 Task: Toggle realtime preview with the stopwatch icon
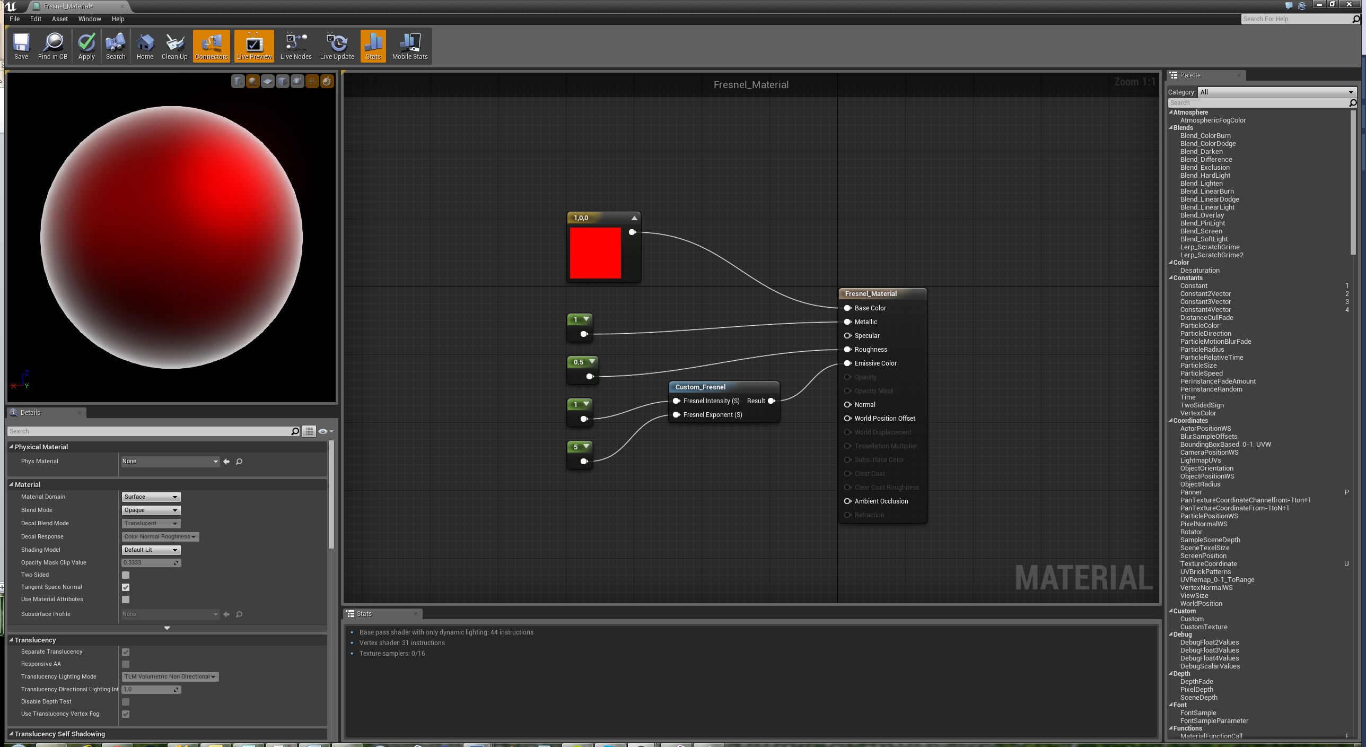point(327,82)
